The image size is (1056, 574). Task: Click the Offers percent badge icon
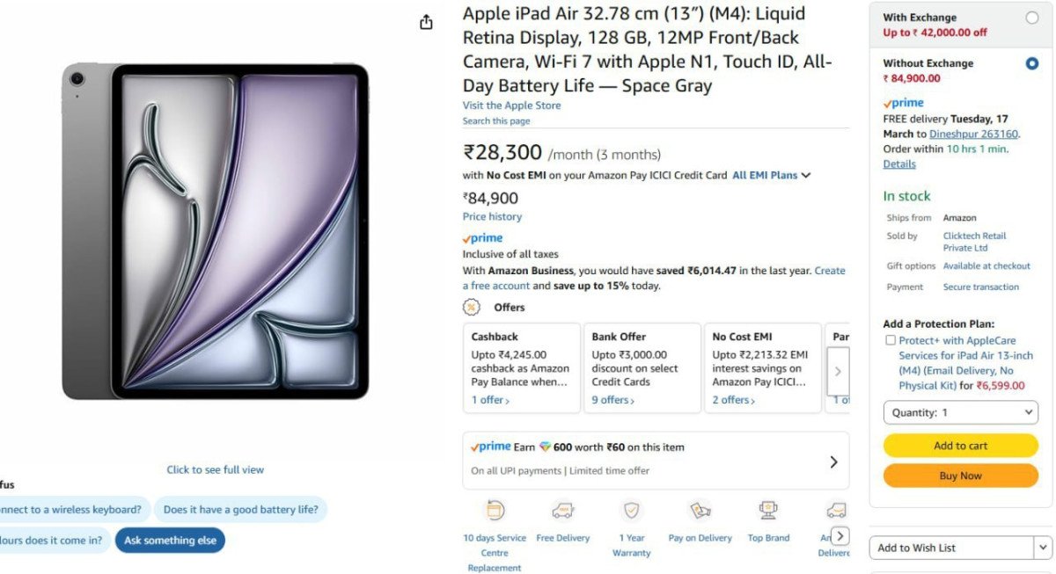click(472, 307)
